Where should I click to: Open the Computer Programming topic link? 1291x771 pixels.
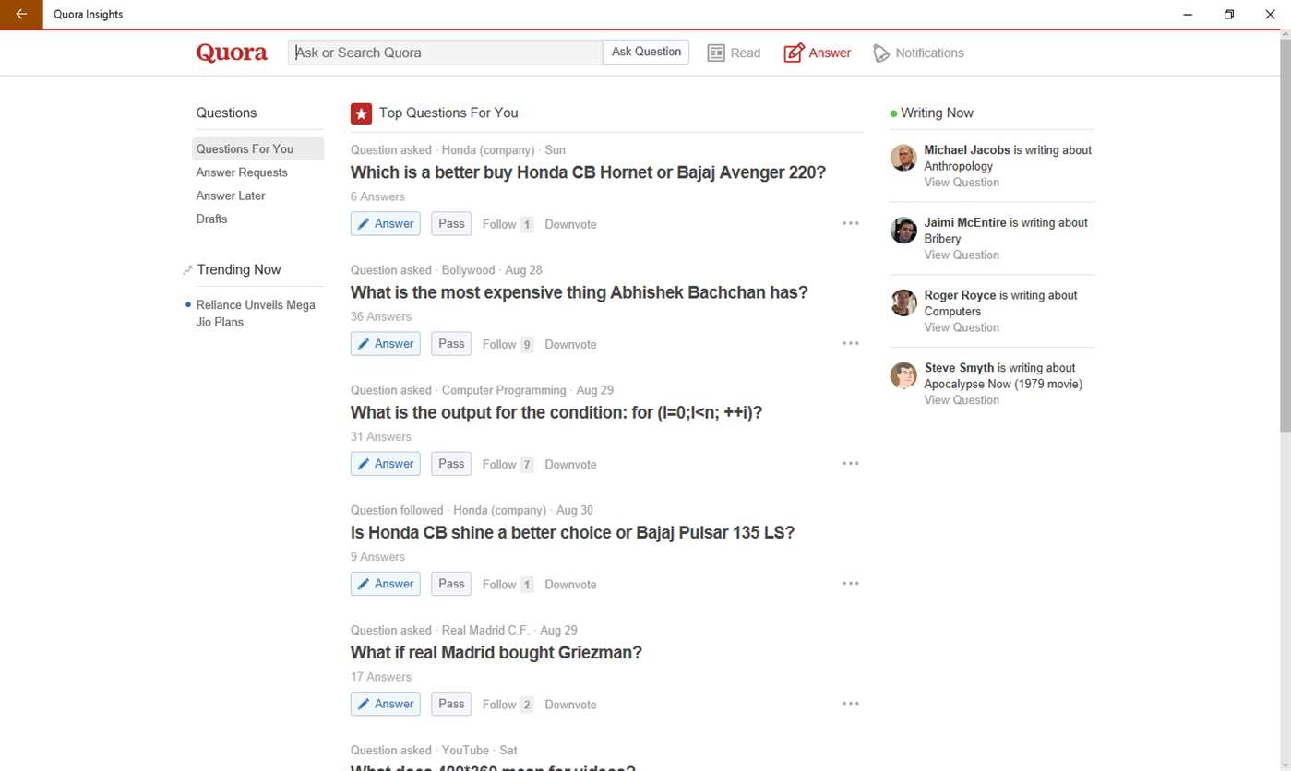coord(504,390)
